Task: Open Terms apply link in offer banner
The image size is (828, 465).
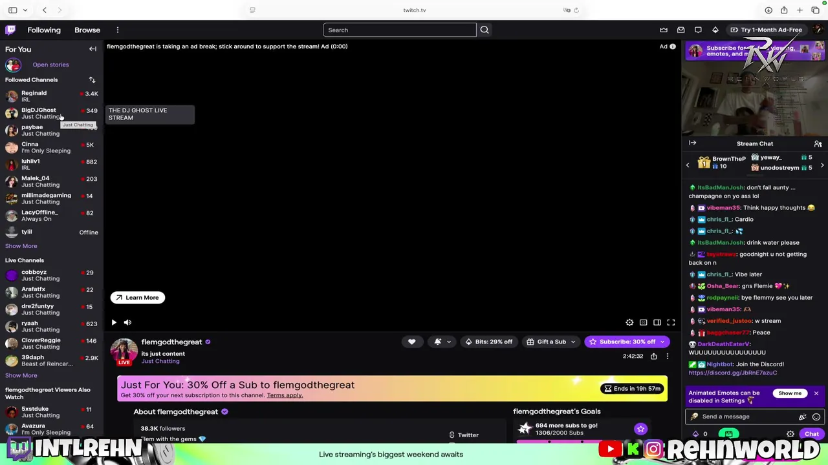Action: 285,395
